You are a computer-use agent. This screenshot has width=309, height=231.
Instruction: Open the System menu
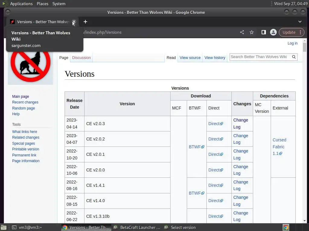(59, 4)
